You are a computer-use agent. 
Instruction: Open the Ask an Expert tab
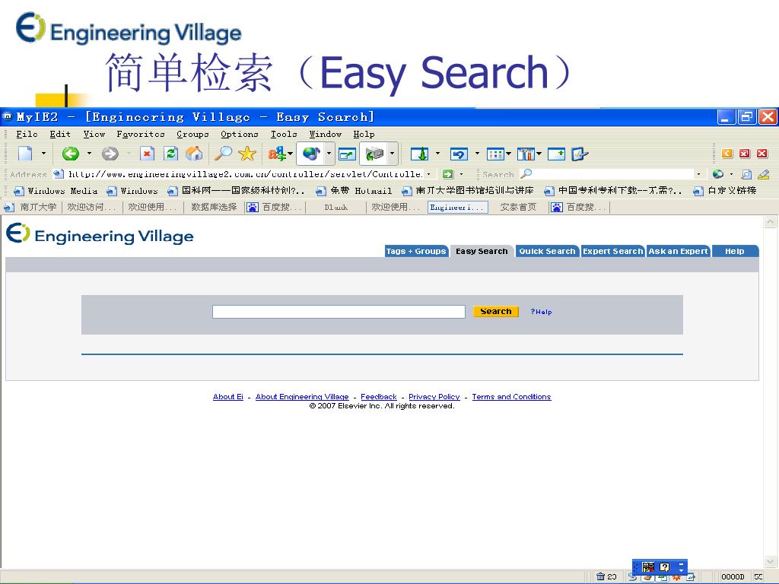click(x=678, y=251)
